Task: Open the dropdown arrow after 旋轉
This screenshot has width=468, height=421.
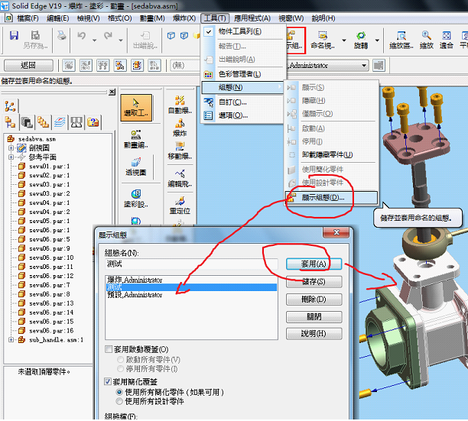Action: (377, 40)
